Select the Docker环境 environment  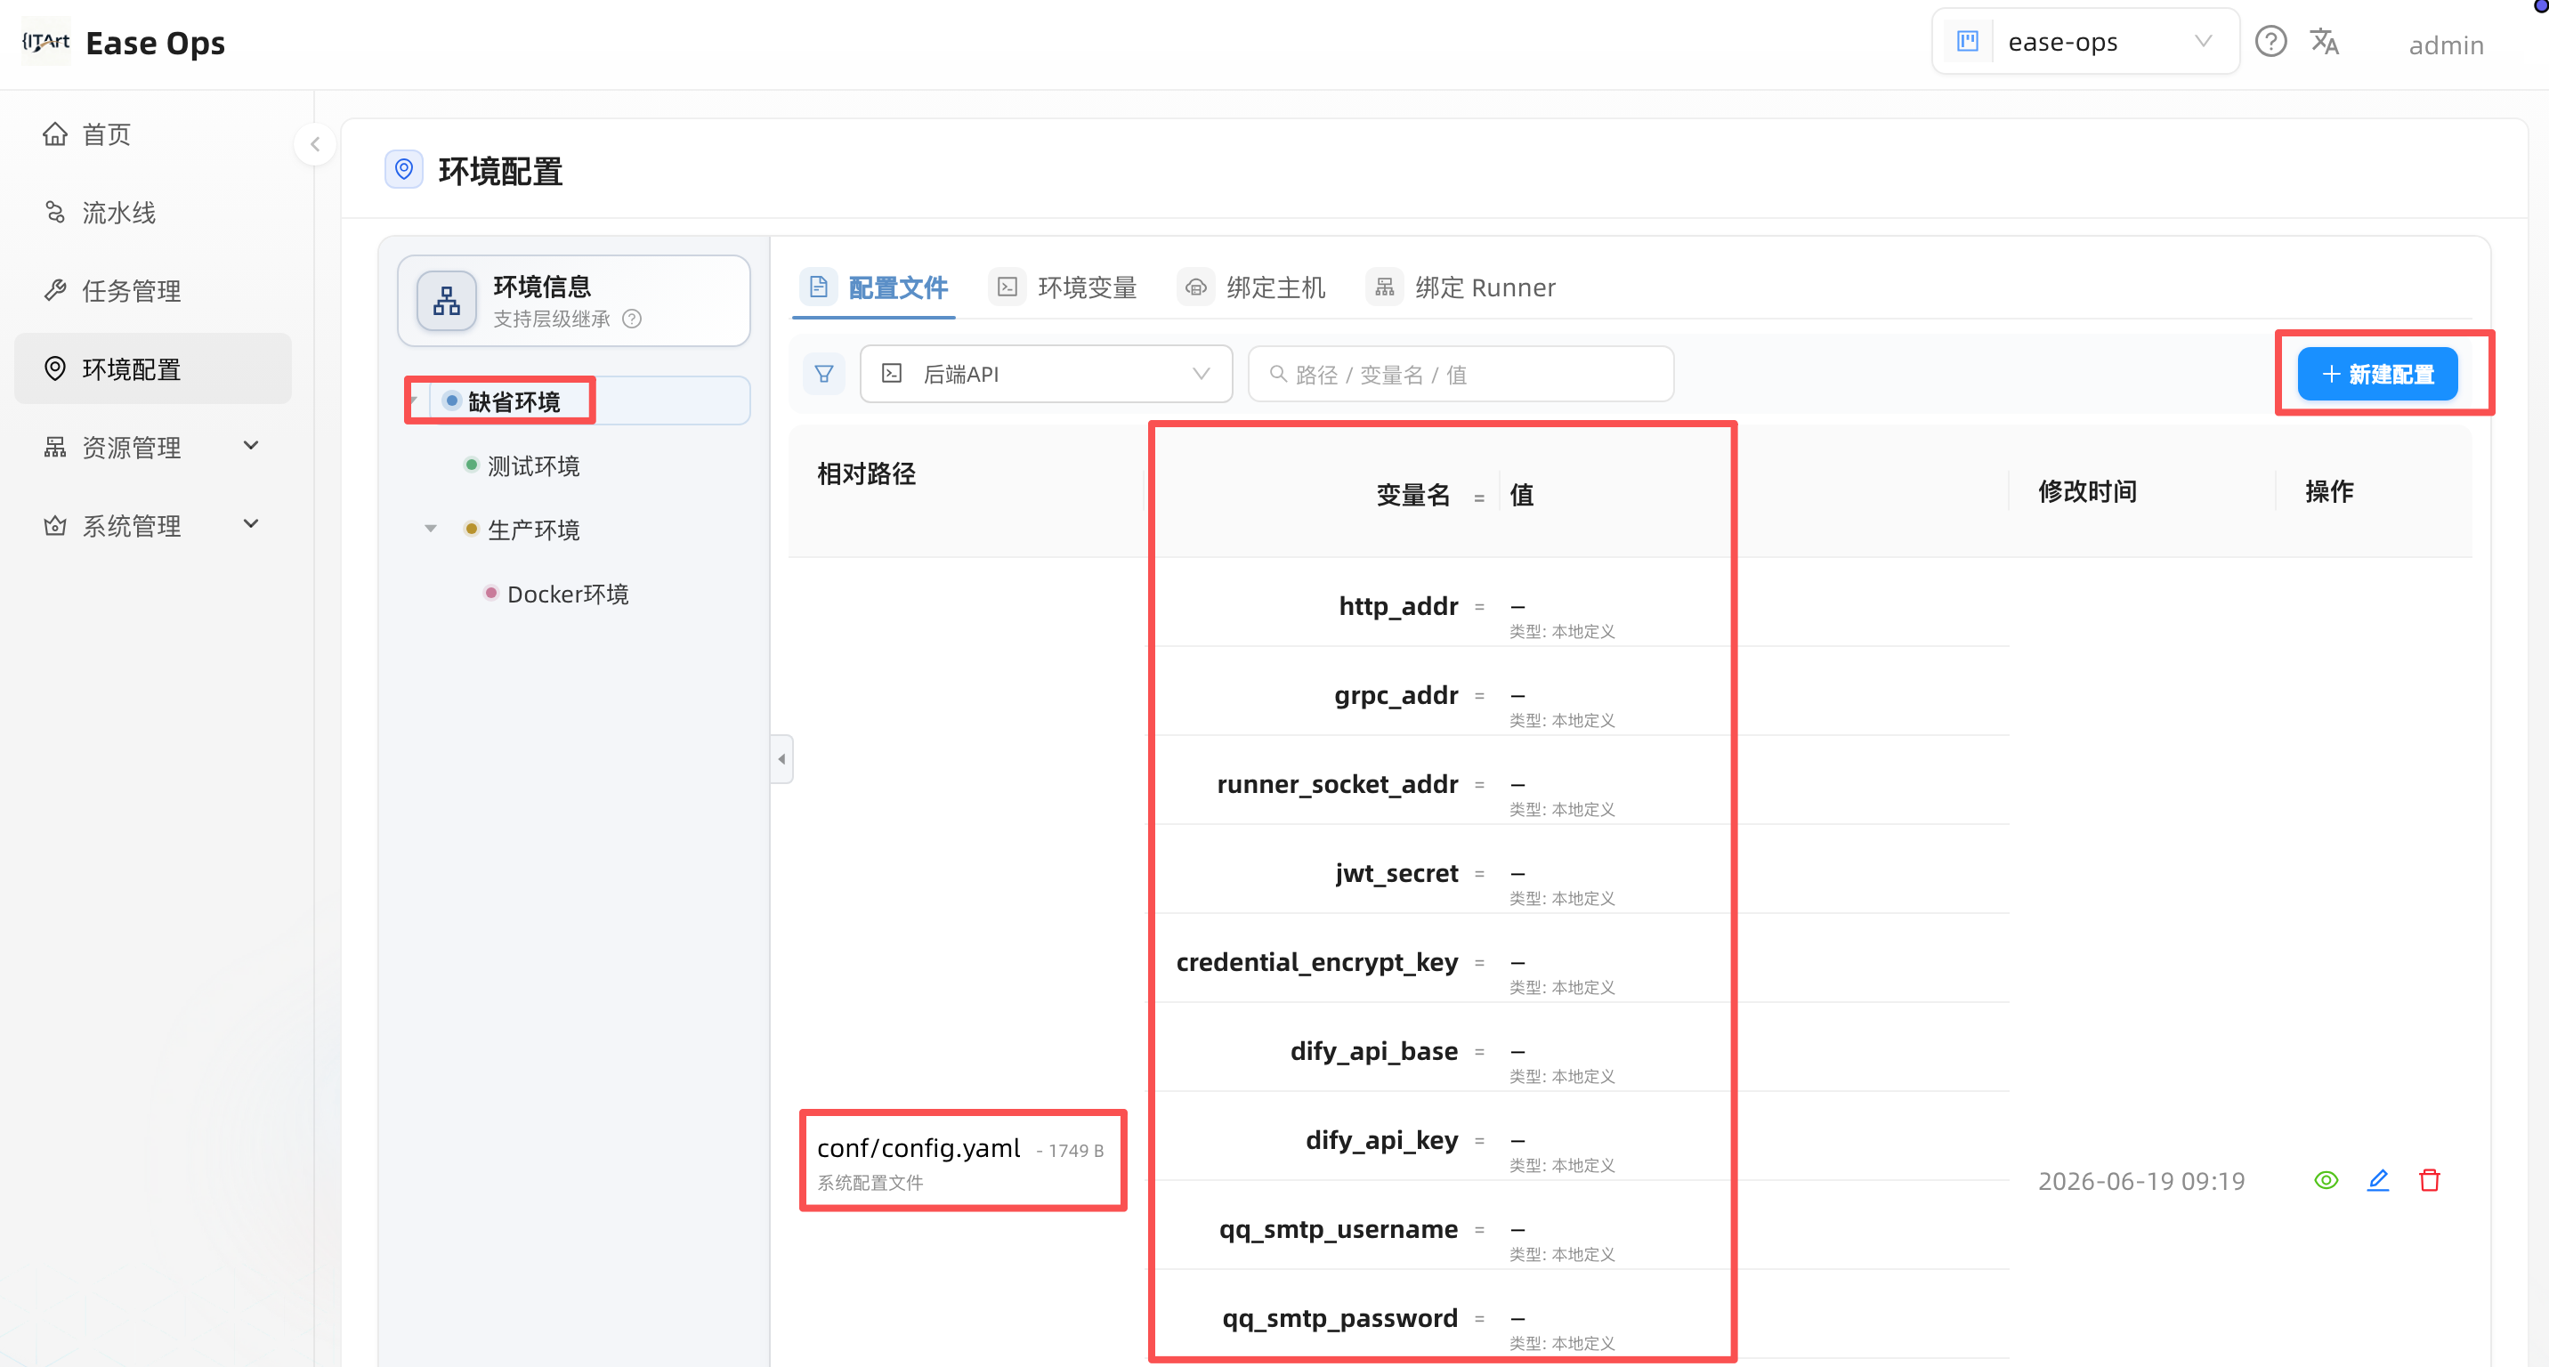[567, 594]
